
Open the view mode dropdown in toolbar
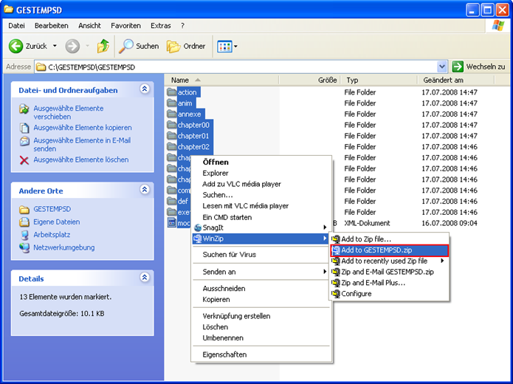[x=227, y=46]
